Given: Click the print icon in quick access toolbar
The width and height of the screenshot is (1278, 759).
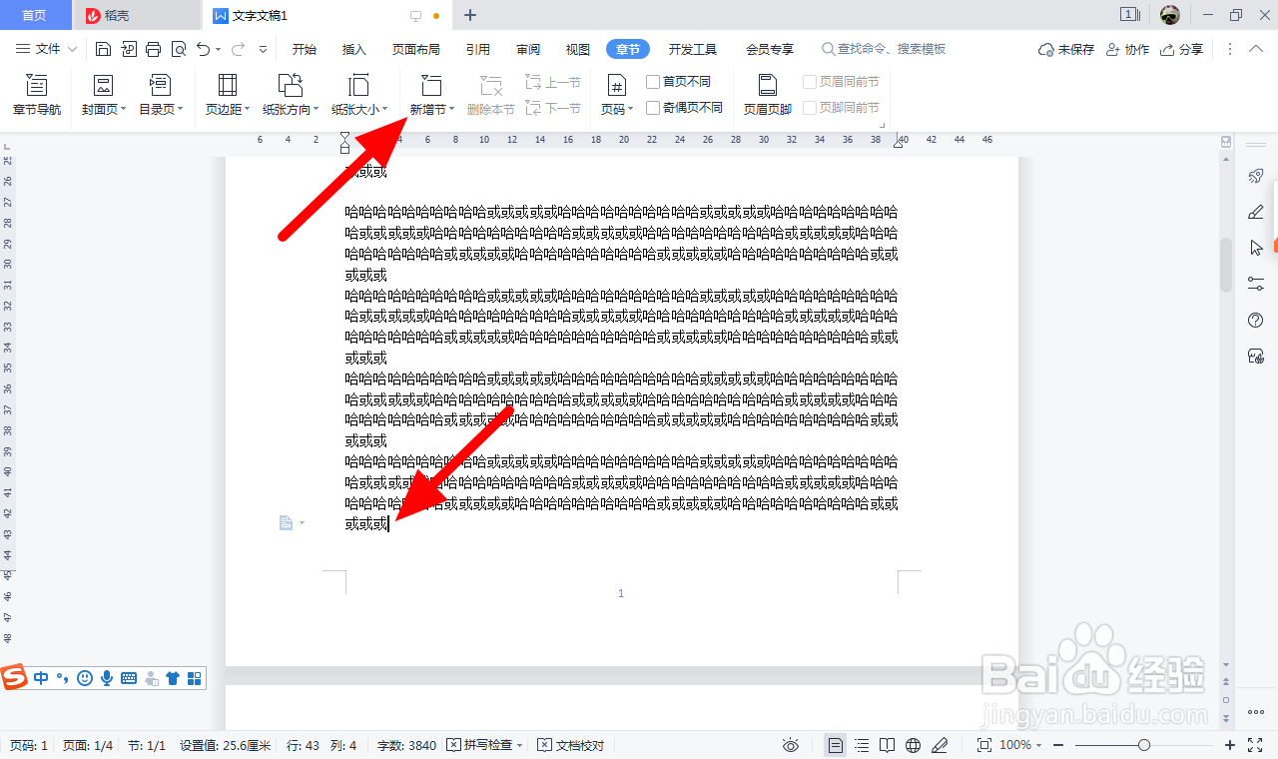Looking at the screenshot, I should point(153,49).
